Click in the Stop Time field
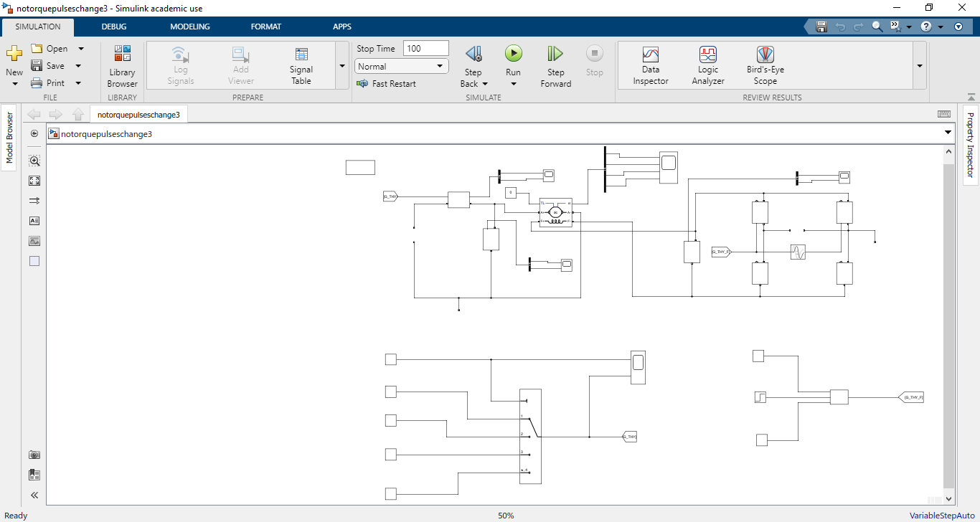The height and width of the screenshot is (522, 980). [426, 49]
